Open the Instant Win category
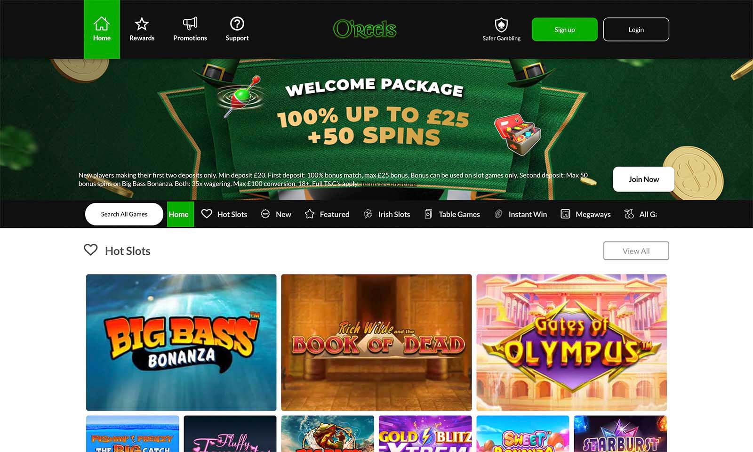 (x=521, y=214)
